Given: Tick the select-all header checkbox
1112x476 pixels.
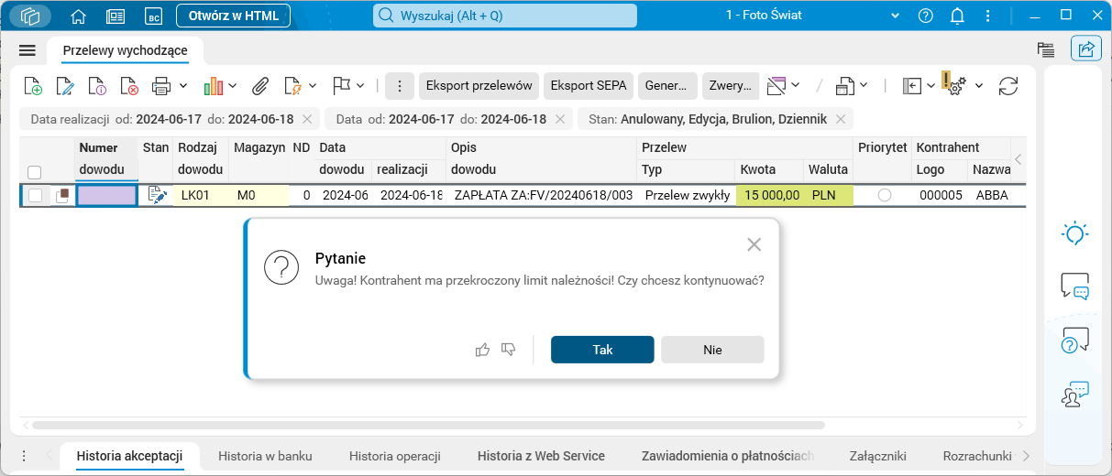Looking at the screenshot, I should [x=35, y=172].
